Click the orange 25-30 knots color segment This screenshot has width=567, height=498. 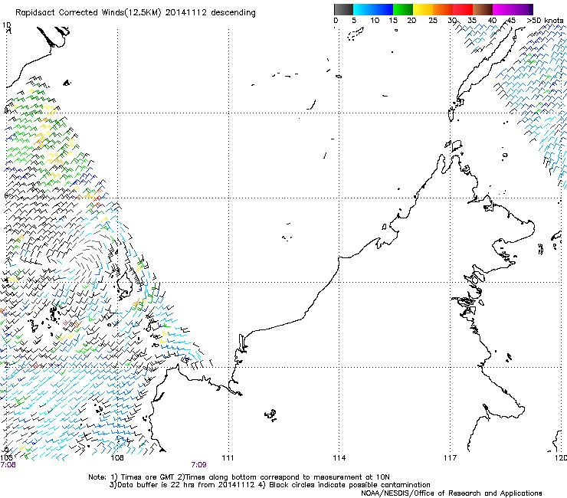pyautogui.click(x=443, y=9)
